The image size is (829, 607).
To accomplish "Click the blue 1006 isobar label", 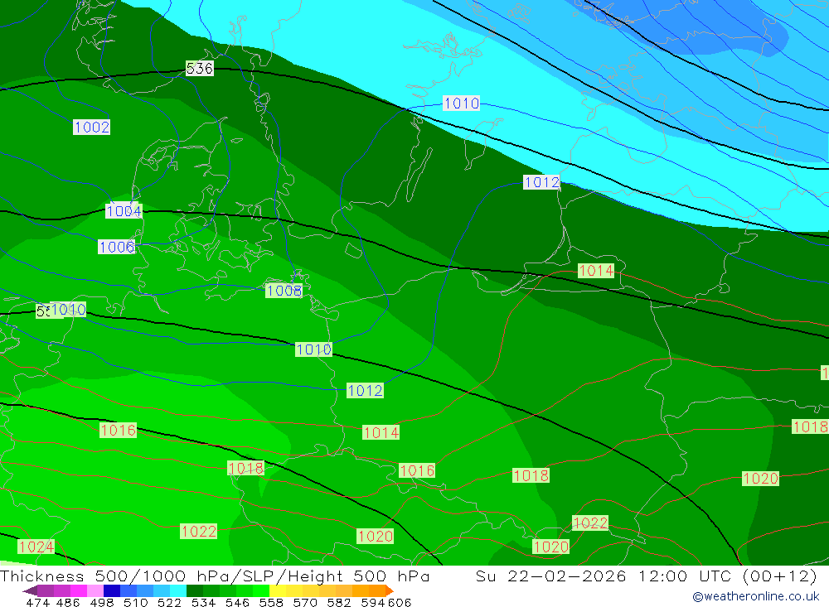I will point(116,247).
